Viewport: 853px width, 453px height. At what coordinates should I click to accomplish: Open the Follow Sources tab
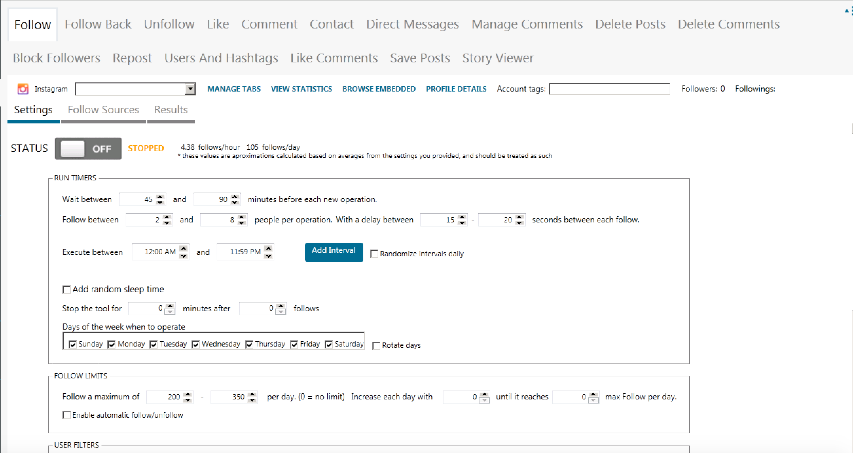[x=103, y=110]
